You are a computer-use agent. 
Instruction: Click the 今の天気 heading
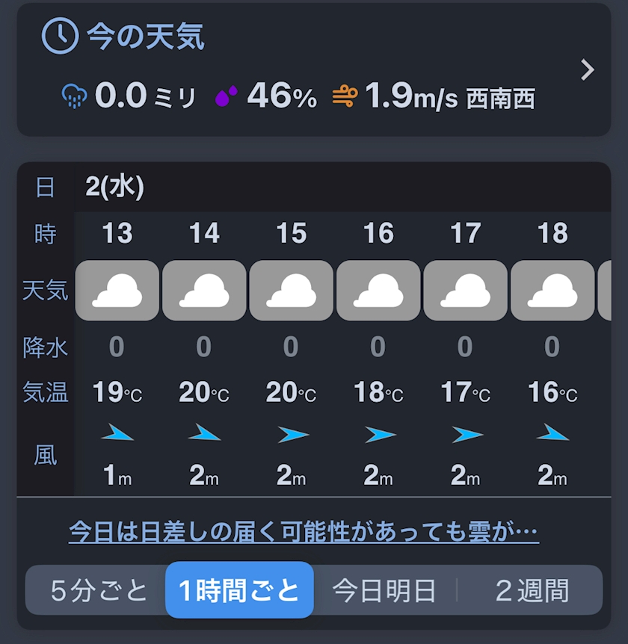pyautogui.click(x=145, y=36)
